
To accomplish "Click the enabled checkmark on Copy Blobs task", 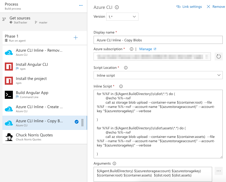I will tap(76, 121).
